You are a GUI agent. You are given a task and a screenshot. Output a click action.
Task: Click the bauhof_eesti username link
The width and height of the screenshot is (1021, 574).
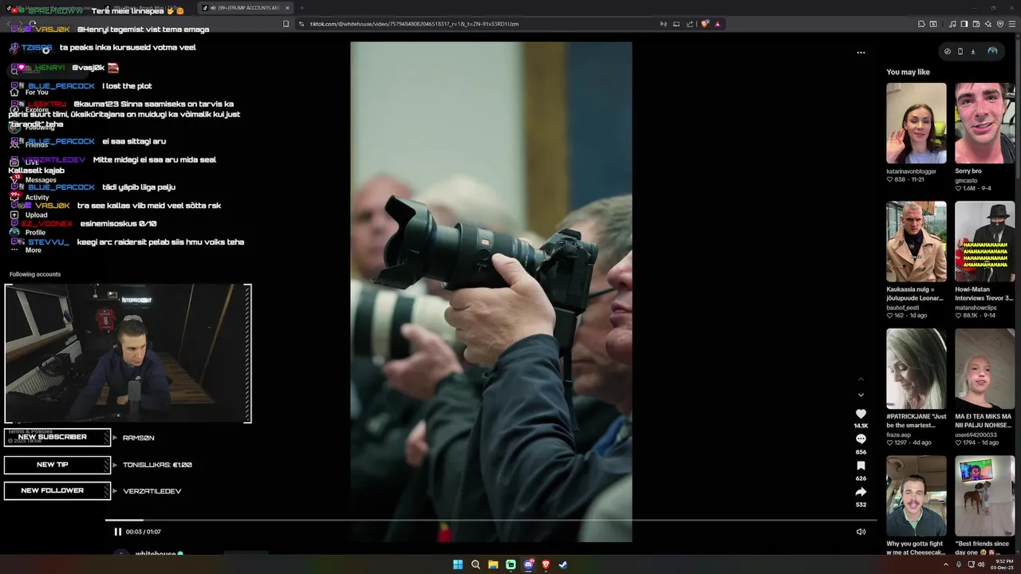(903, 307)
